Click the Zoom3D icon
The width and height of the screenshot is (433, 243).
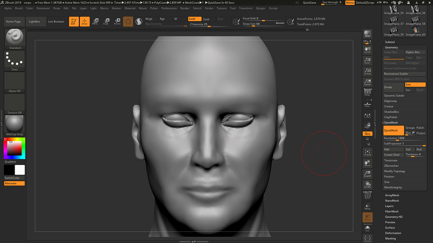(x=367, y=174)
